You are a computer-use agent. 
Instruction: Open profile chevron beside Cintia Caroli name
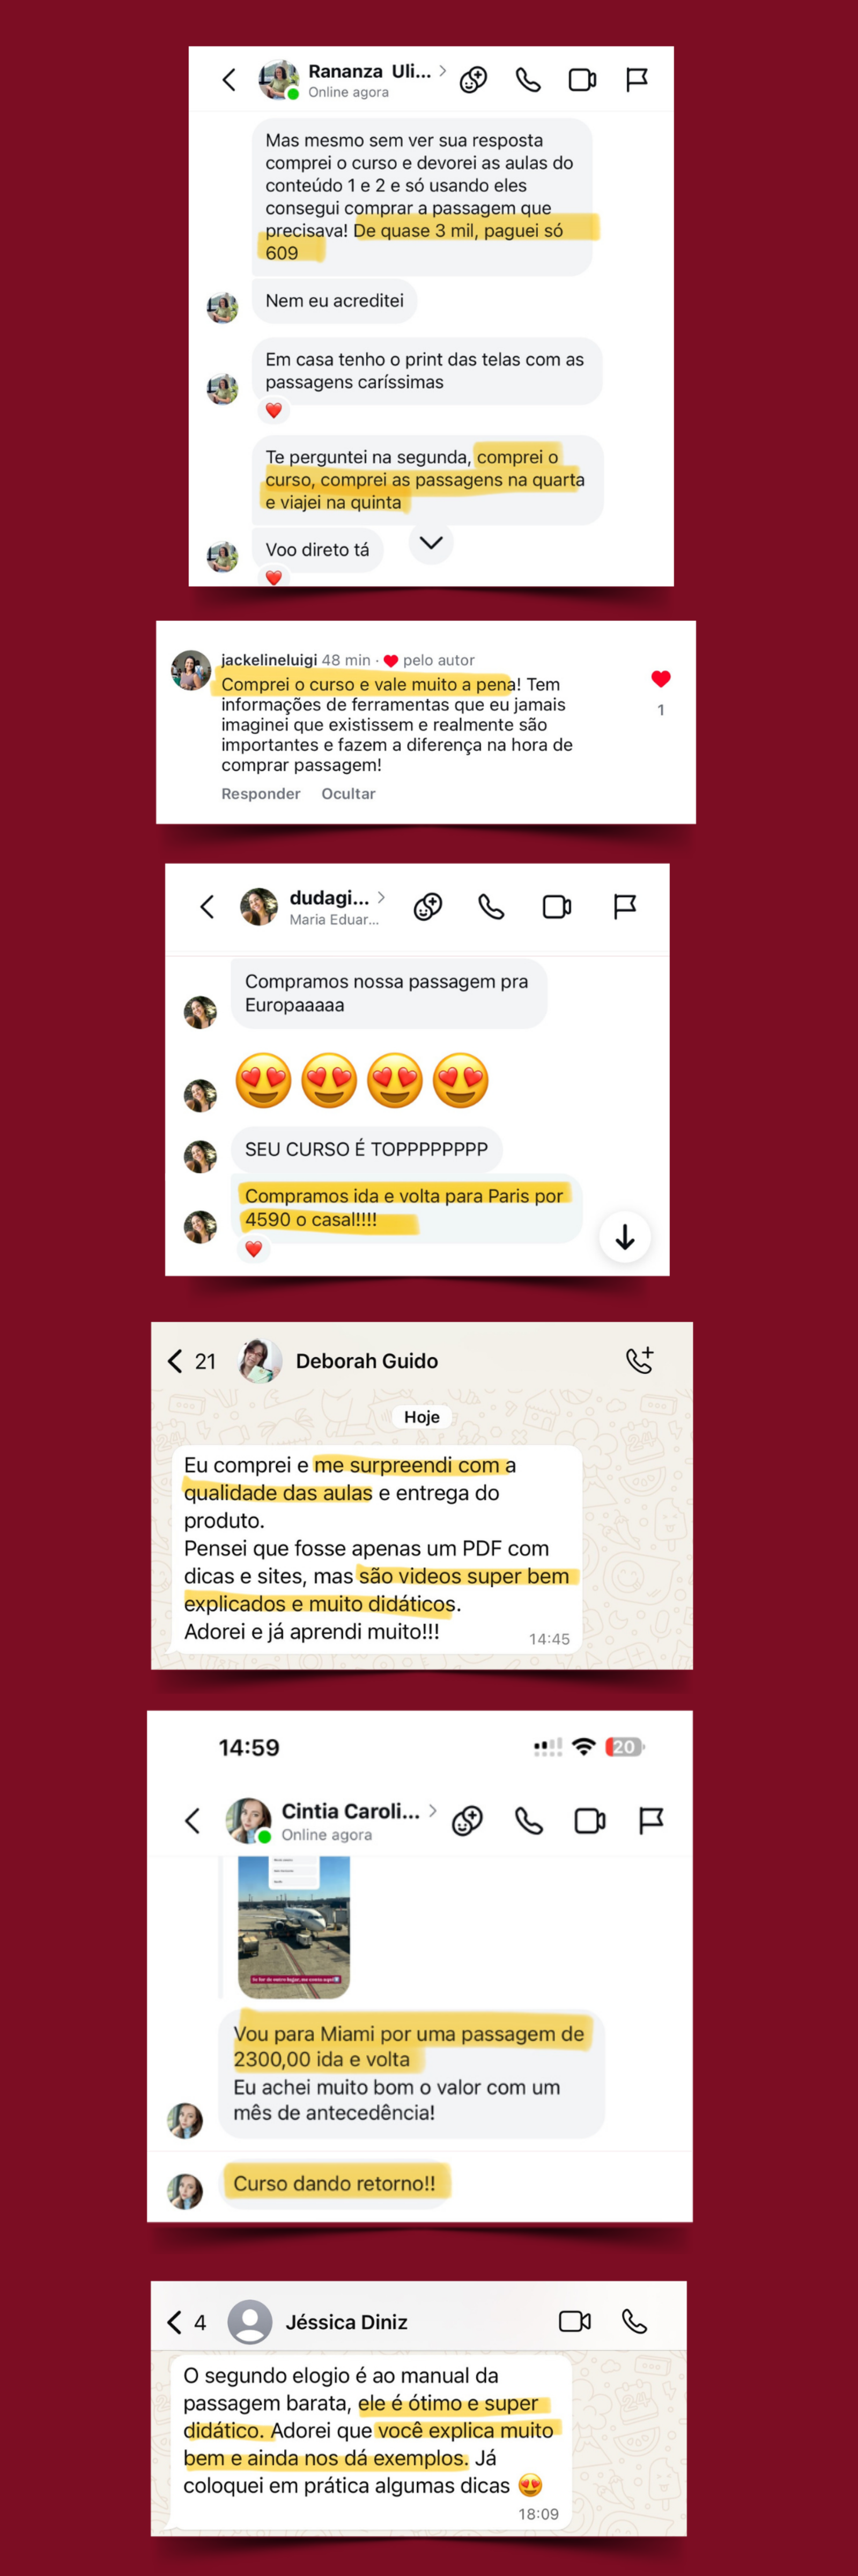click(433, 1810)
